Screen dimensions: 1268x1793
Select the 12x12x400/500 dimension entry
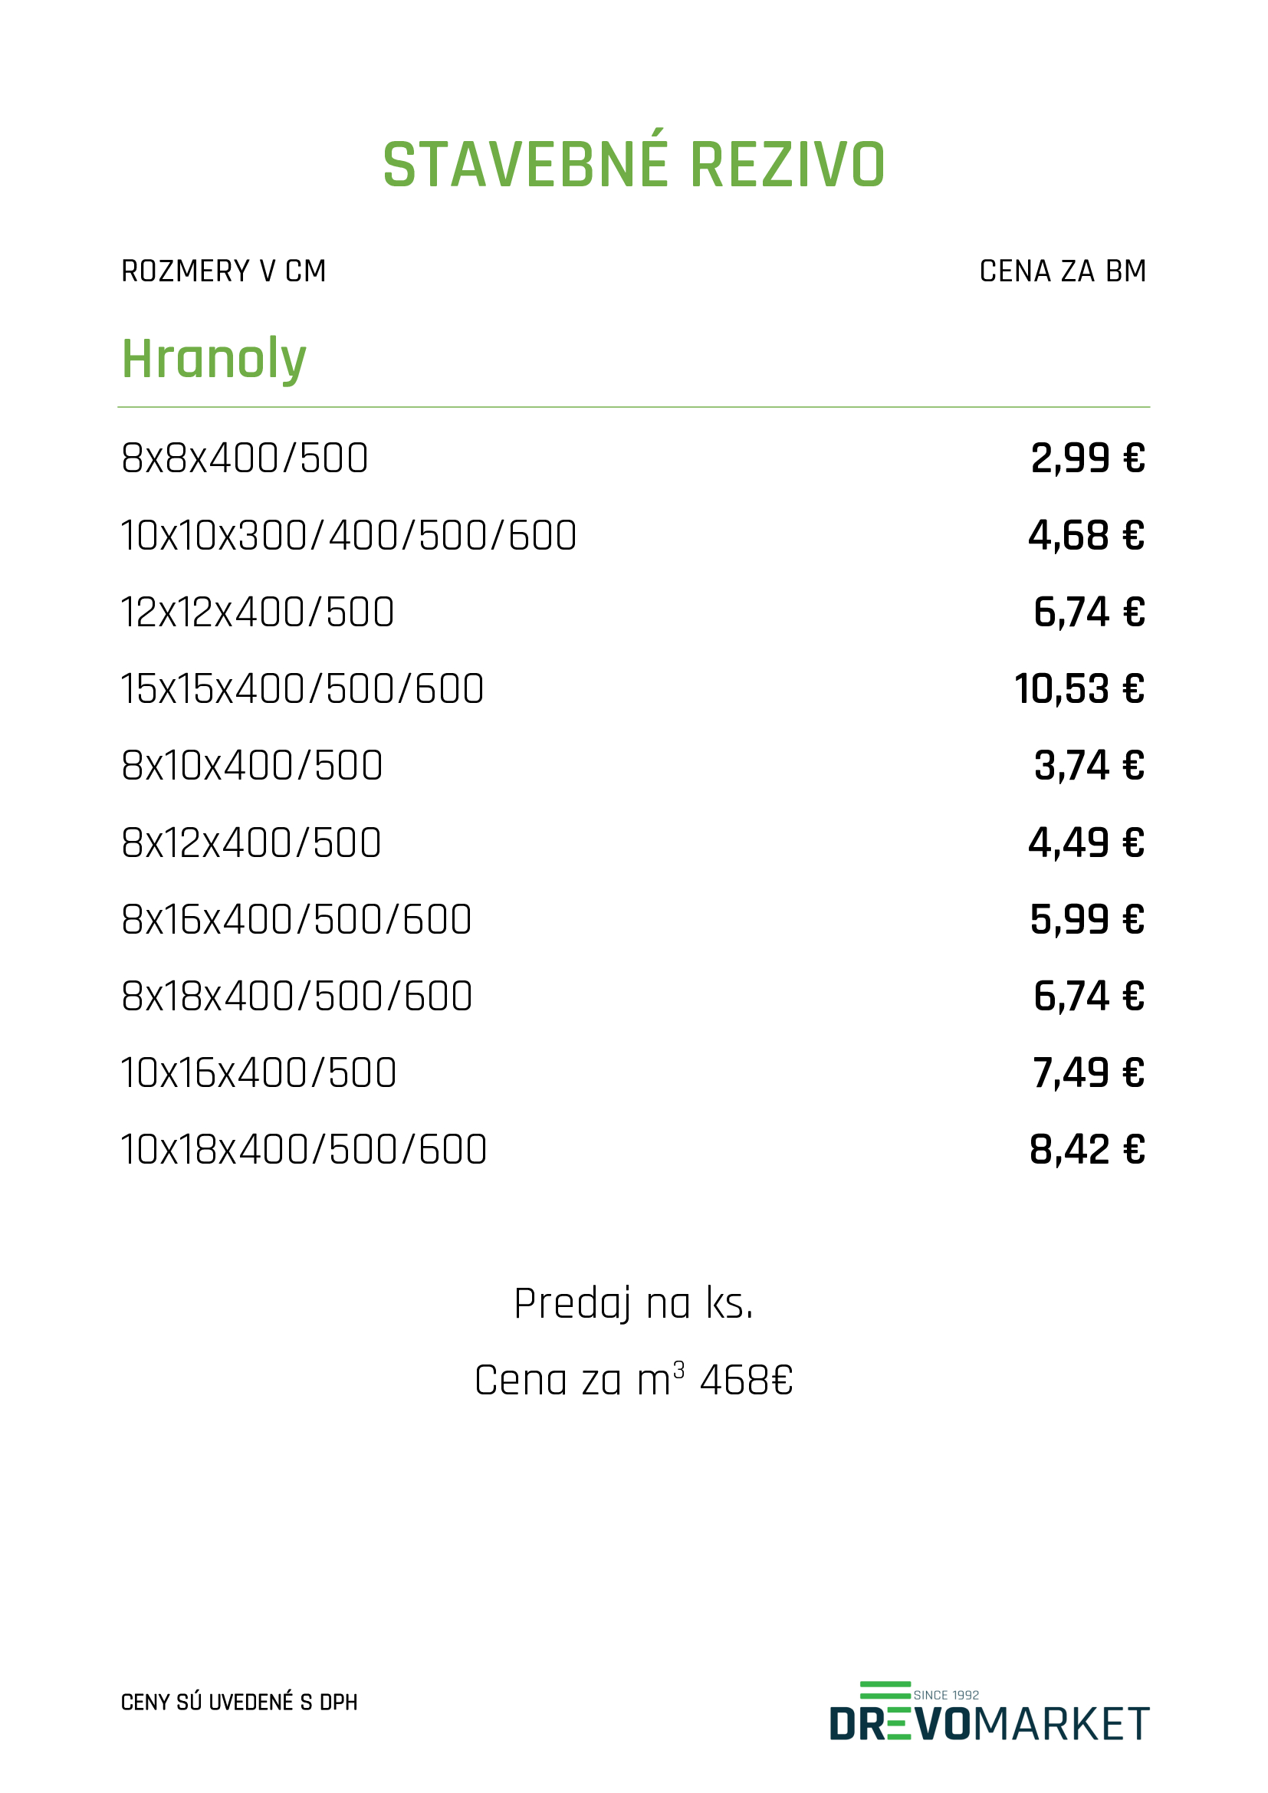tap(258, 612)
